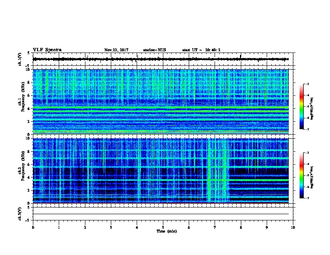Click the "3" tick label on Time axis

111,227
